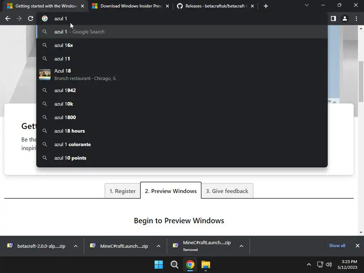364x273 pixels.
Task: Click Show all downloads
Action: 337,246
